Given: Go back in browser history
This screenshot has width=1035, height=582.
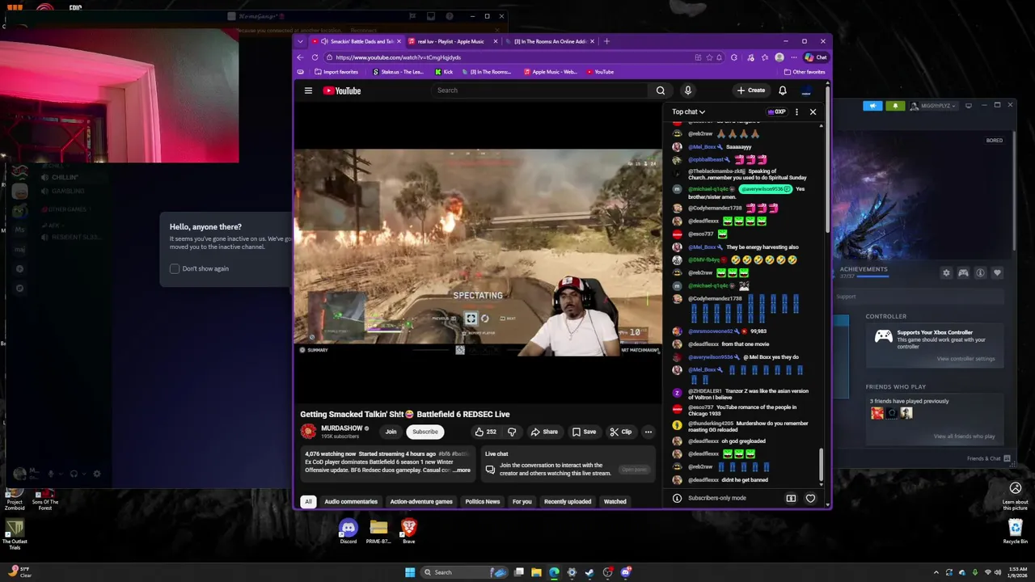Looking at the screenshot, I should point(300,57).
